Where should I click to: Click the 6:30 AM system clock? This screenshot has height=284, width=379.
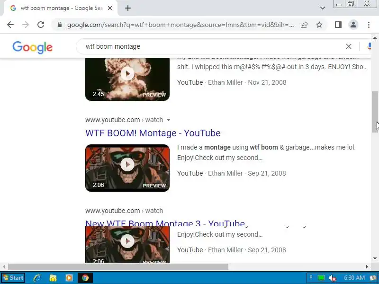coord(354,278)
